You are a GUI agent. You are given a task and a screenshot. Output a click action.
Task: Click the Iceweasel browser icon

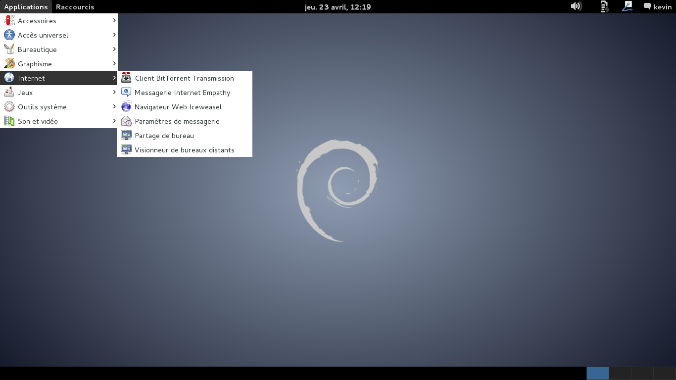[126, 107]
